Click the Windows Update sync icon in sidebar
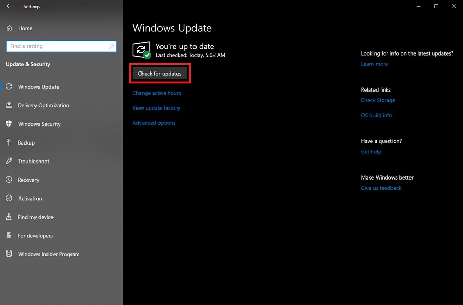This screenshot has width=463, height=305. [9, 87]
